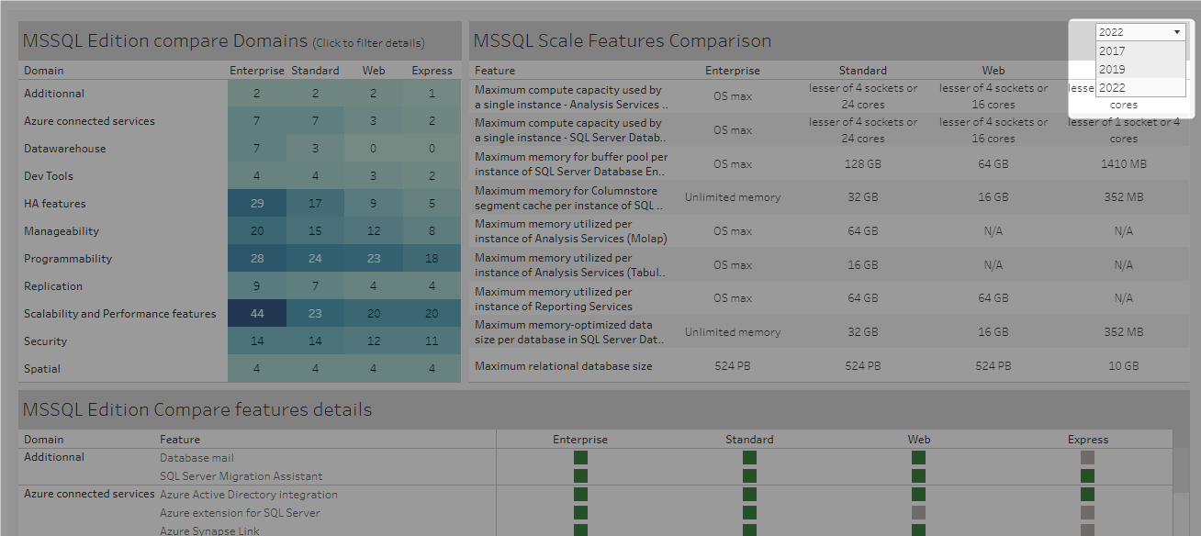Click the 1410 MB Express buffer pool value
The image size is (1201, 536).
point(1124,164)
